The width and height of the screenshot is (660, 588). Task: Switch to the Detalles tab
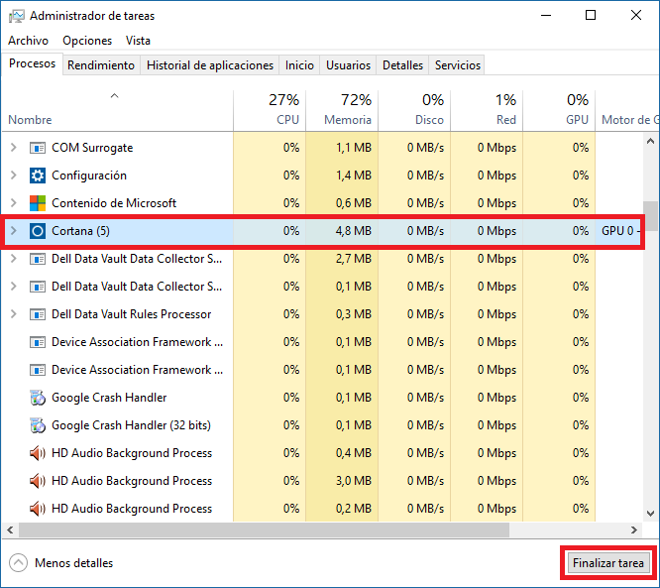coord(402,65)
